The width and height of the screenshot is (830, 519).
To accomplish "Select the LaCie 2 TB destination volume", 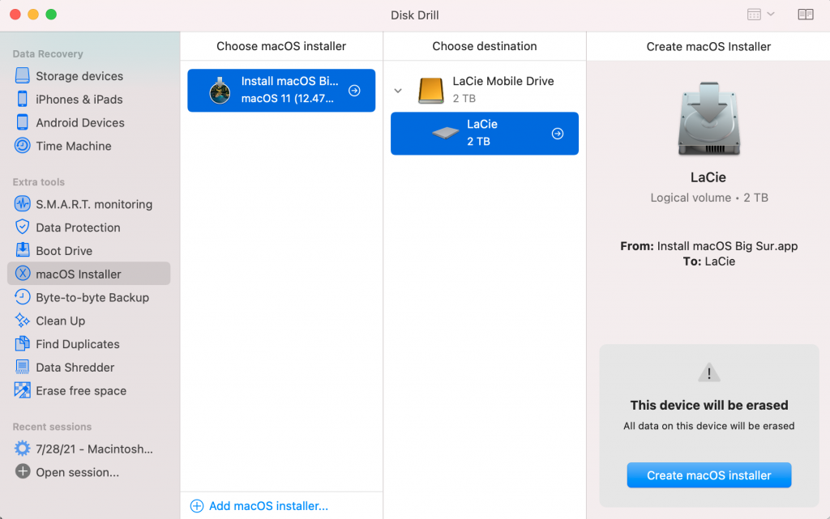I will (484, 133).
